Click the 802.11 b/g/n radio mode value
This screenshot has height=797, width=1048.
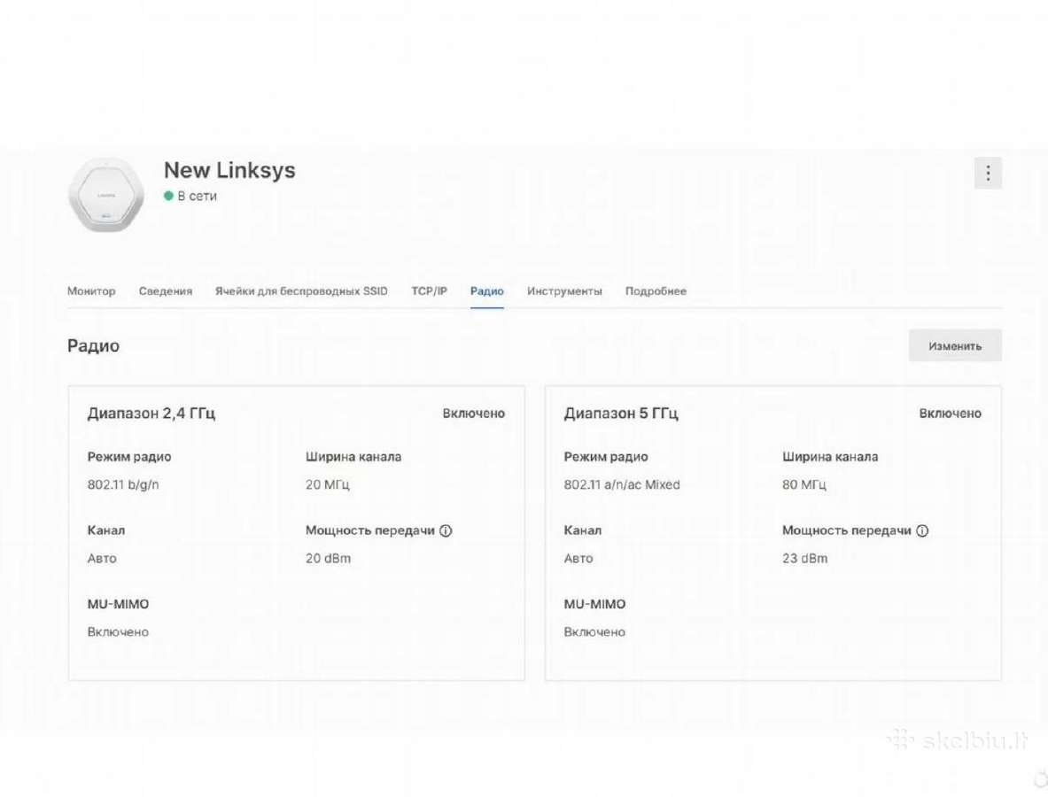[x=123, y=485]
